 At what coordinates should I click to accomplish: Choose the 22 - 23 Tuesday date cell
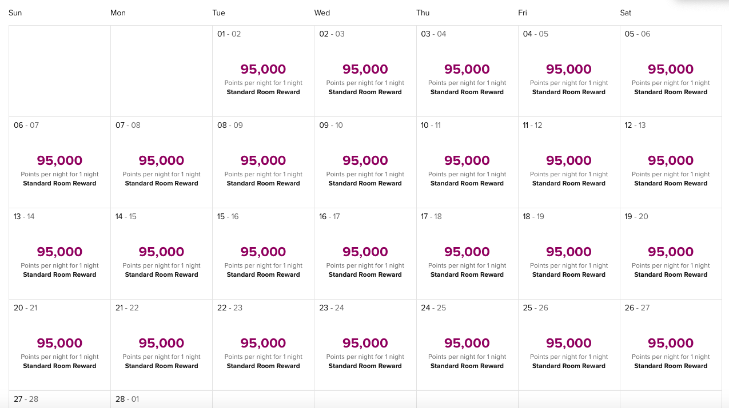tap(263, 345)
